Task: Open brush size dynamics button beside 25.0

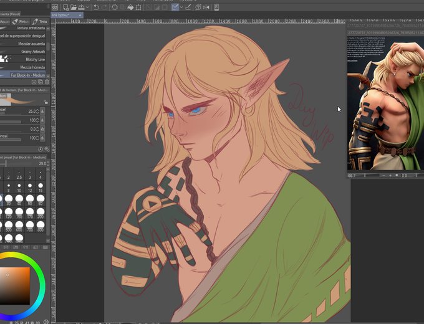Action: pyautogui.click(x=42, y=111)
